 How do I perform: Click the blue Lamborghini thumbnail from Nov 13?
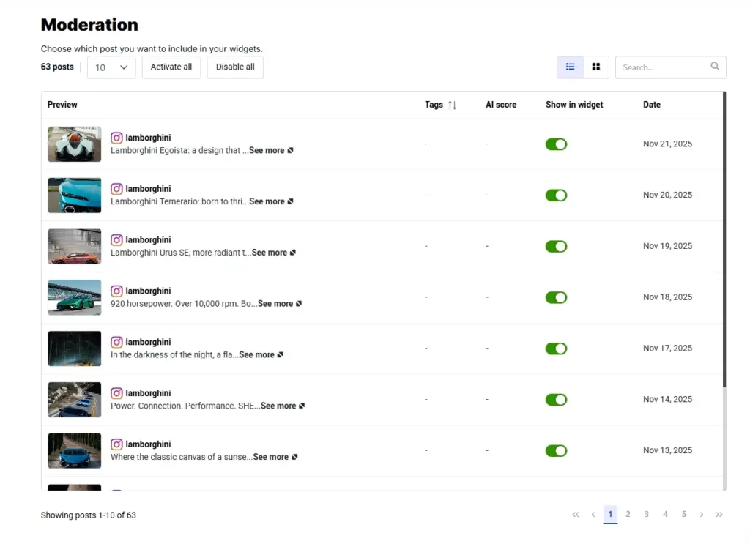(x=74, y=450)
